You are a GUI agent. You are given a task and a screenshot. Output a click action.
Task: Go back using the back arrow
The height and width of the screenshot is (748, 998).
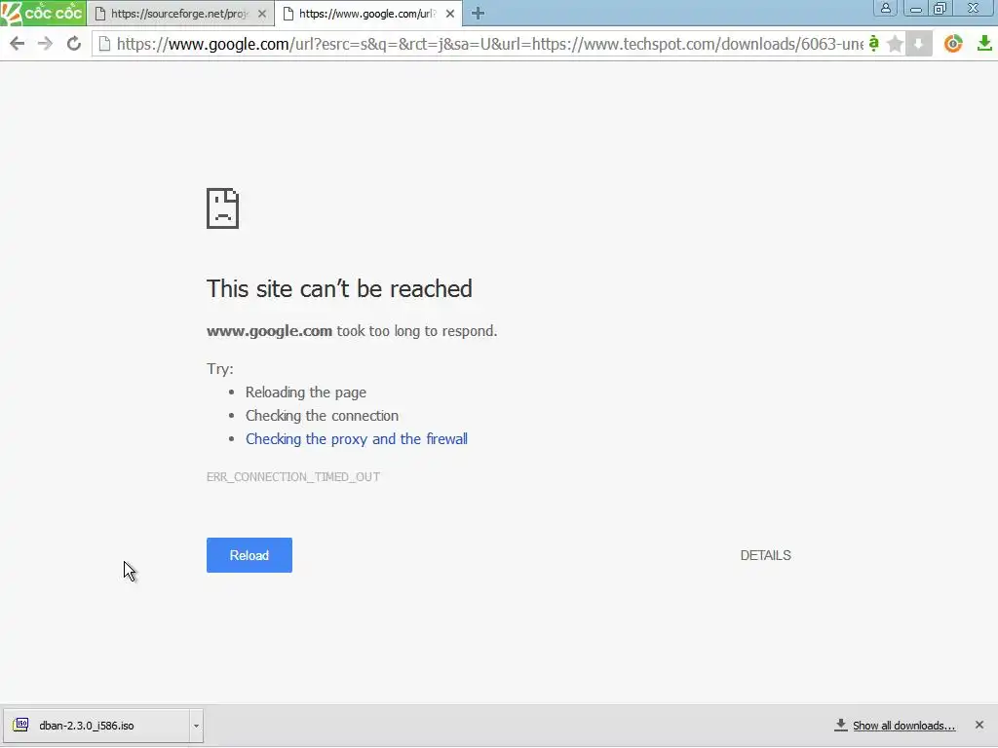[18, 43]
